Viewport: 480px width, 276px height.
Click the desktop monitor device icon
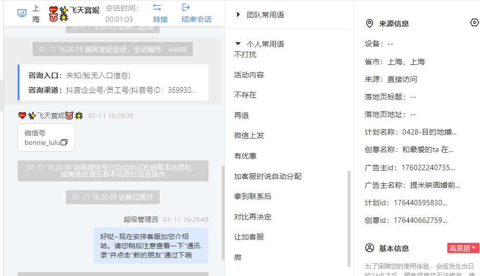[22, 13]
